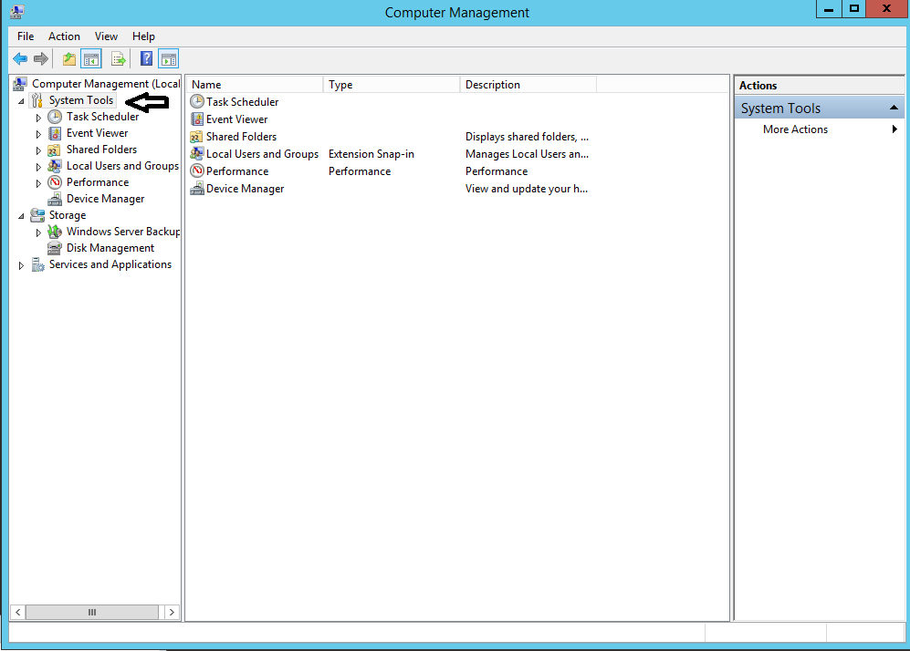Open Help via blue question mark icon
This screenshot has height=651, width=910.
tap(146, 59)
